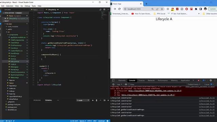The height and width of the screenshot is (122, 217).
Task: Collapse the OPEN EDITORS section
Action: (9, 13)
